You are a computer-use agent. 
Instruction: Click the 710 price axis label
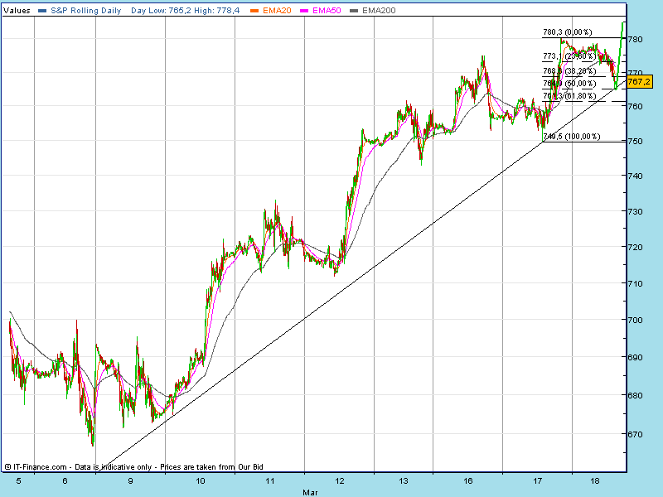635,283
